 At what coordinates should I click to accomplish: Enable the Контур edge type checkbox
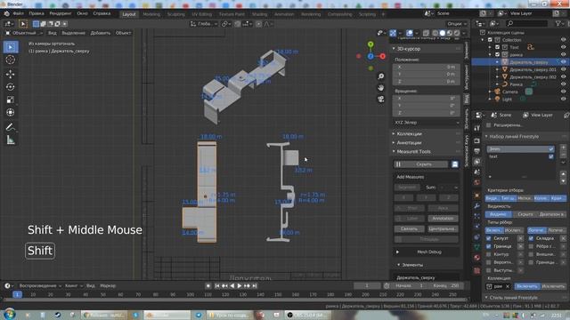(489, 254)
